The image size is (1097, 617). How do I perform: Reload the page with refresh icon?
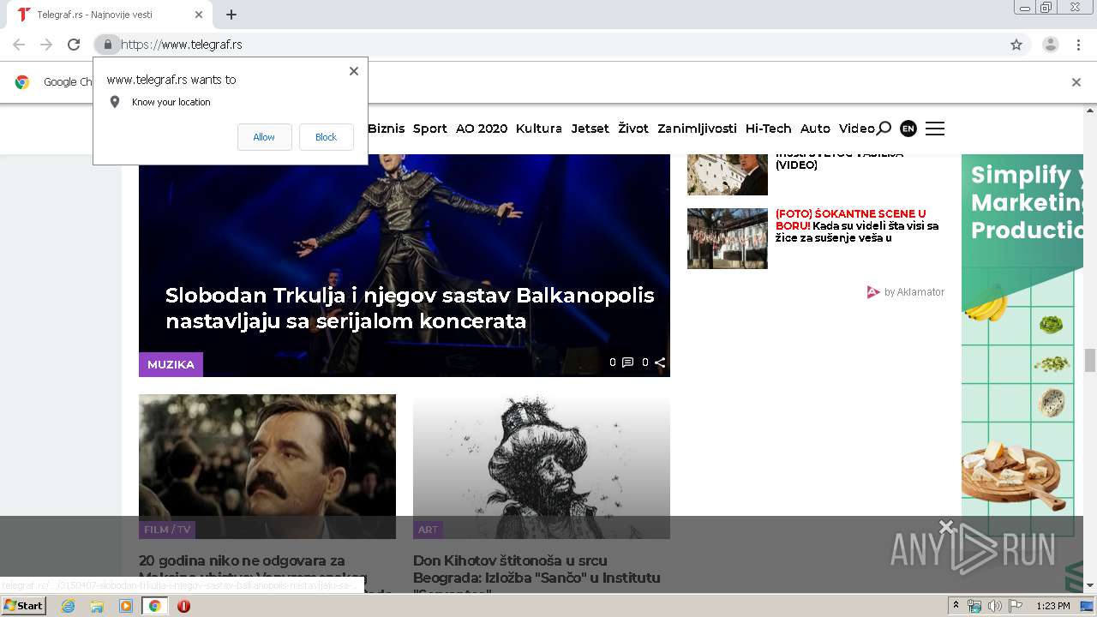pyautogui.click(x=74, y=45)
